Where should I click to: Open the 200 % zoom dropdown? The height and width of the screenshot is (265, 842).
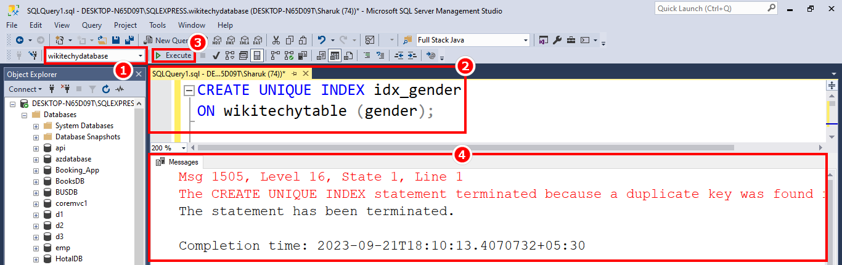click(x=184, y=148)
